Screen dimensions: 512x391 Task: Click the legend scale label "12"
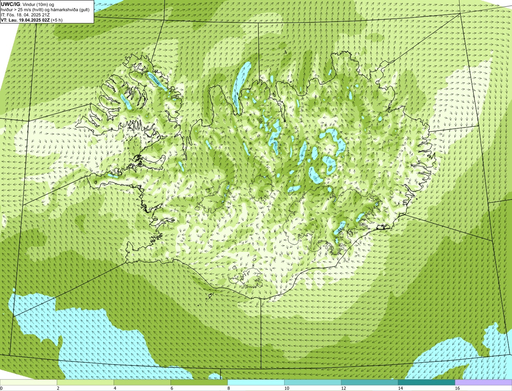point(343,388)
